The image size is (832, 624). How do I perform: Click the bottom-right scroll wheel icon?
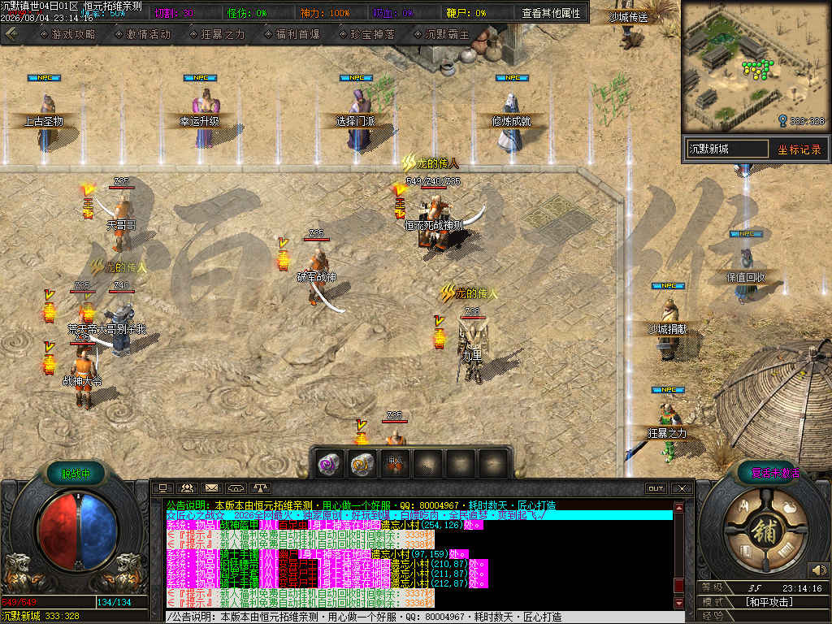[x=786, y=552]
